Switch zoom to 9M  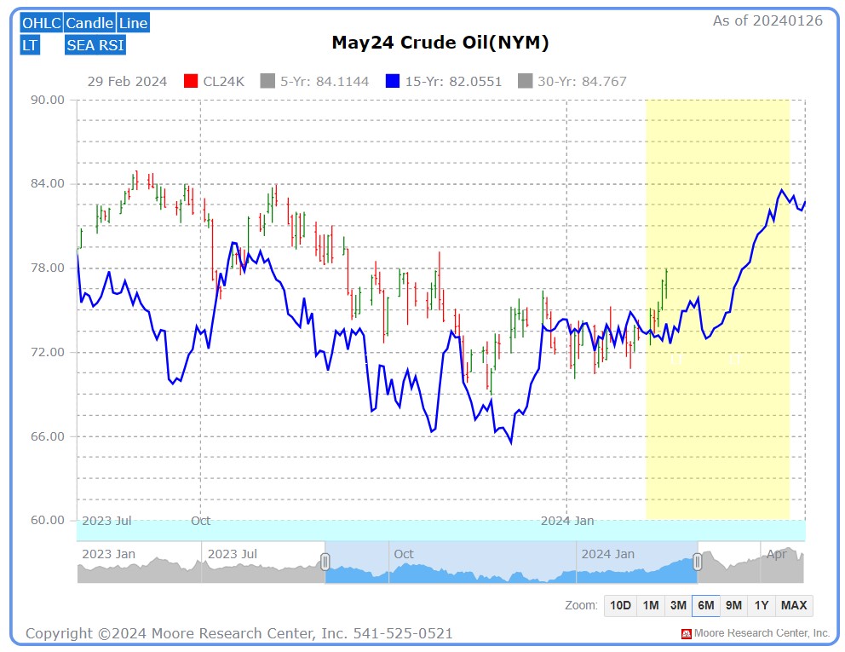[733, 605]
